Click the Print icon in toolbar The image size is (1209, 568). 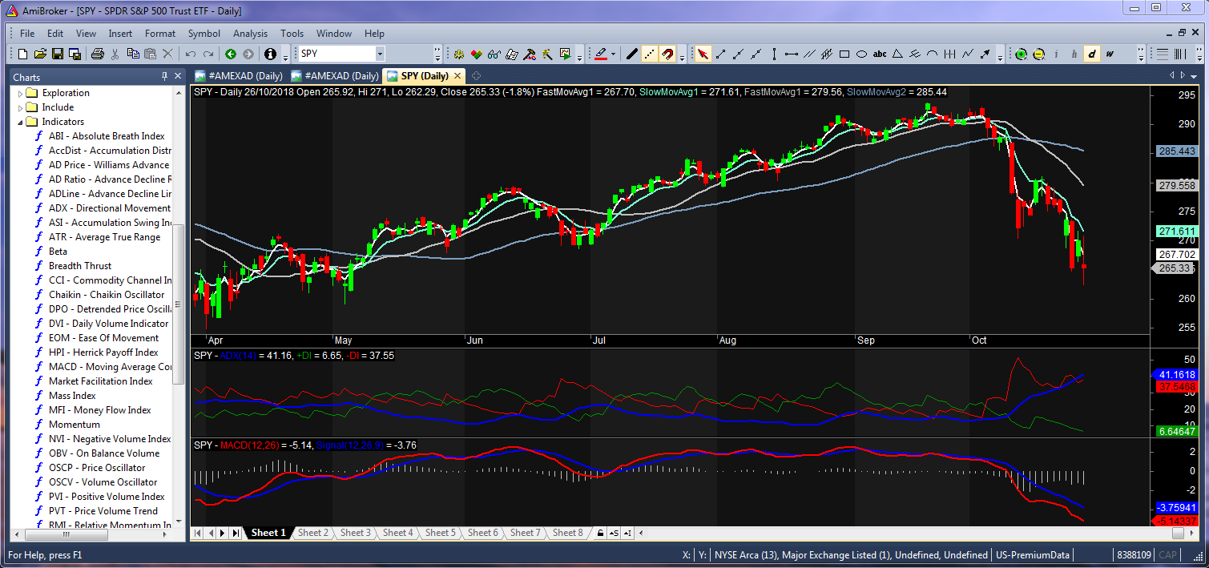click(97, 54)
